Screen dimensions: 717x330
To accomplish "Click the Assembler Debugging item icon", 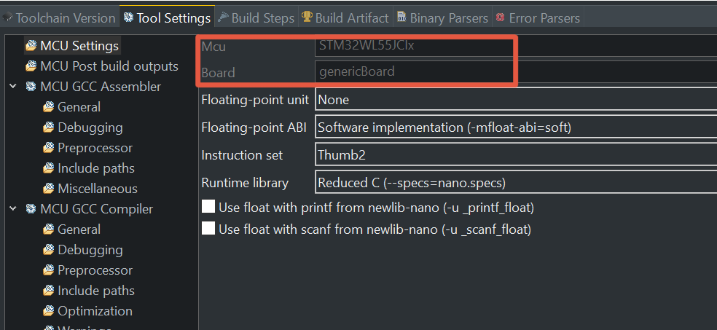I will pyautogui.click(x=49, y=127).
